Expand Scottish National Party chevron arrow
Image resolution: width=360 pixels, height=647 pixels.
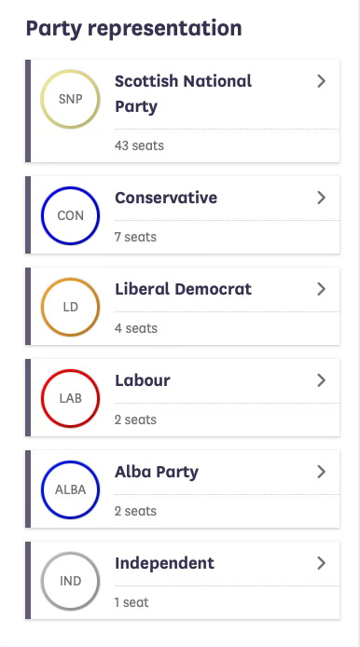[321, 81]
